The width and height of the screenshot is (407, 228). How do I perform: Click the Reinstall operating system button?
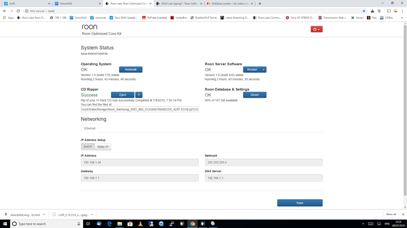pos(130,69)
